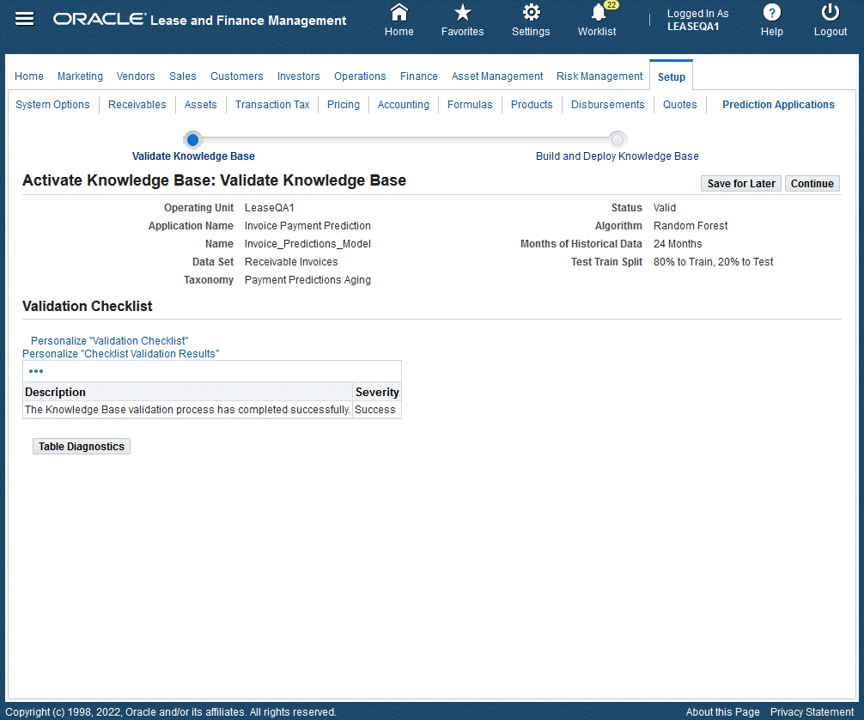Go to Transaction Tax subtab
The image size is (864, 720).
coord(272,104)
